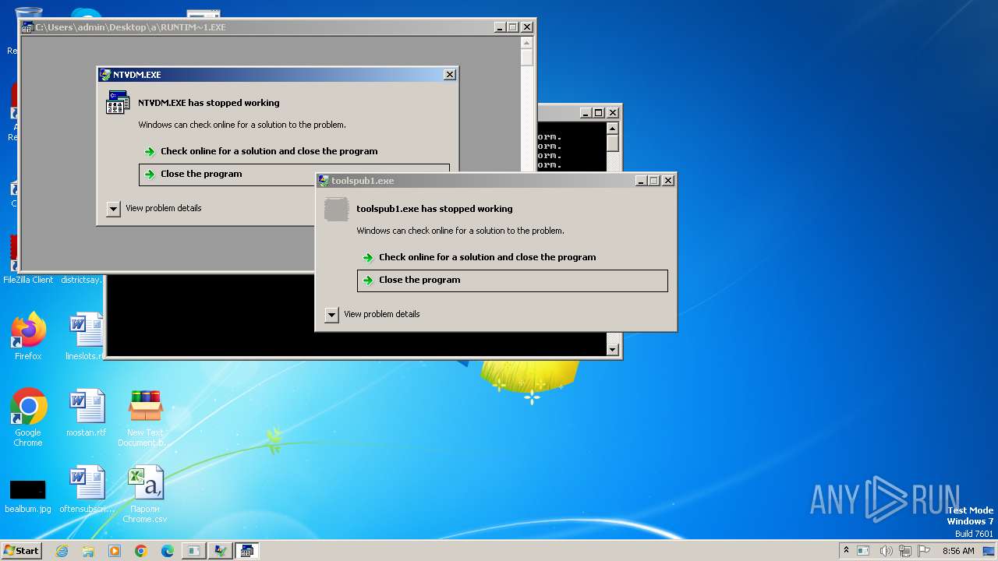Click the toolspub1.exe dialog title bar

(x=476, y=181)
